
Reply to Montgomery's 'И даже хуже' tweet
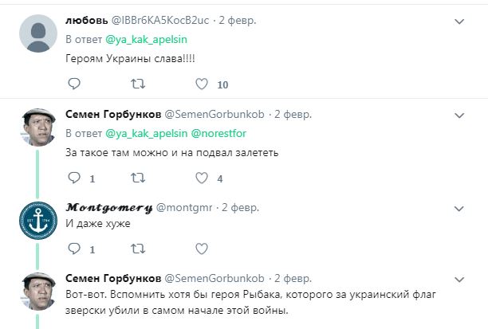click(x=74, y=249)
